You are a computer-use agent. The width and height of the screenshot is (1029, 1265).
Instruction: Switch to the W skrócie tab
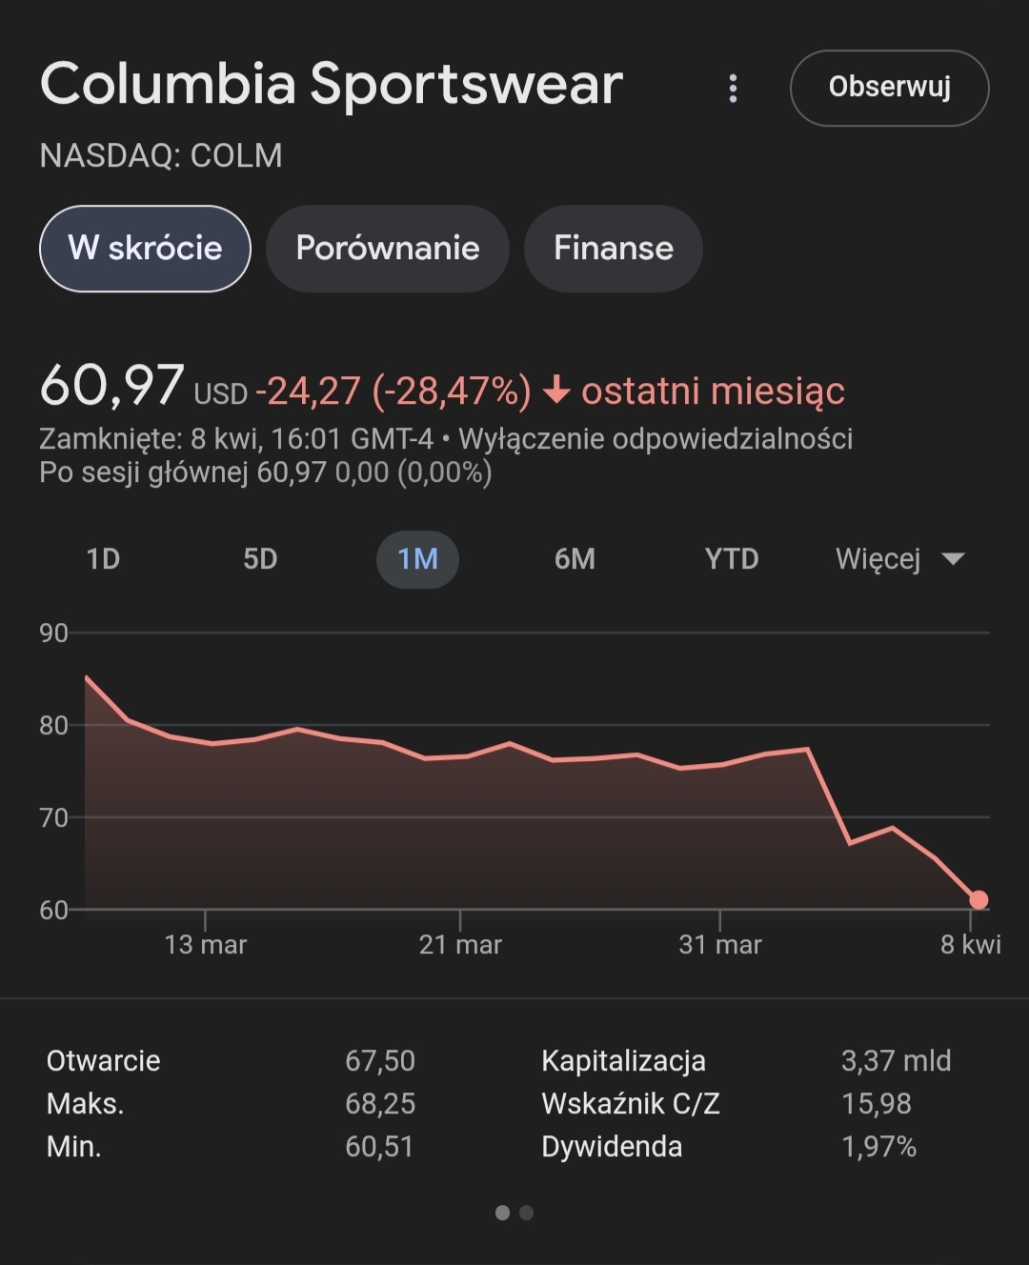[145, 249]
